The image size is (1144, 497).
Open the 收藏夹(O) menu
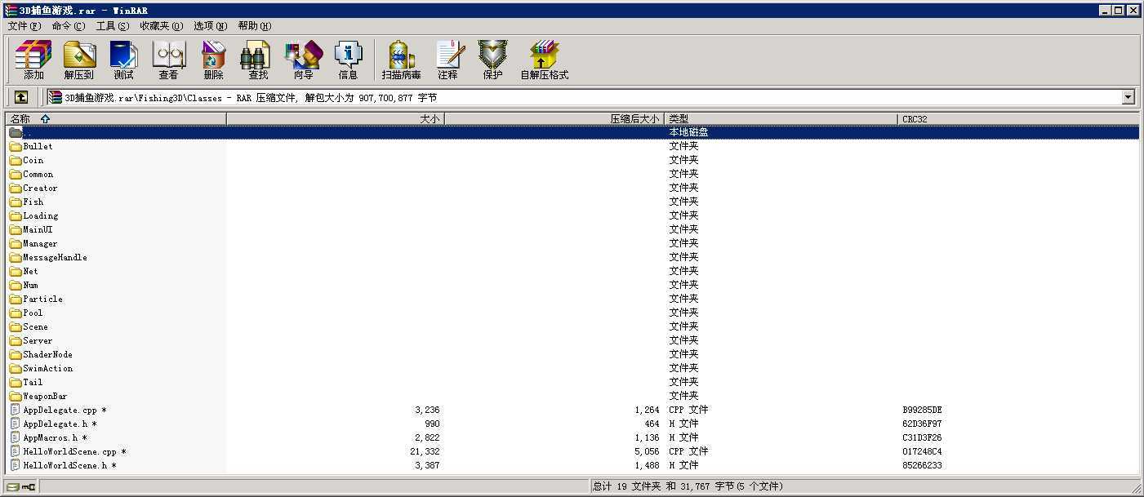161,26
